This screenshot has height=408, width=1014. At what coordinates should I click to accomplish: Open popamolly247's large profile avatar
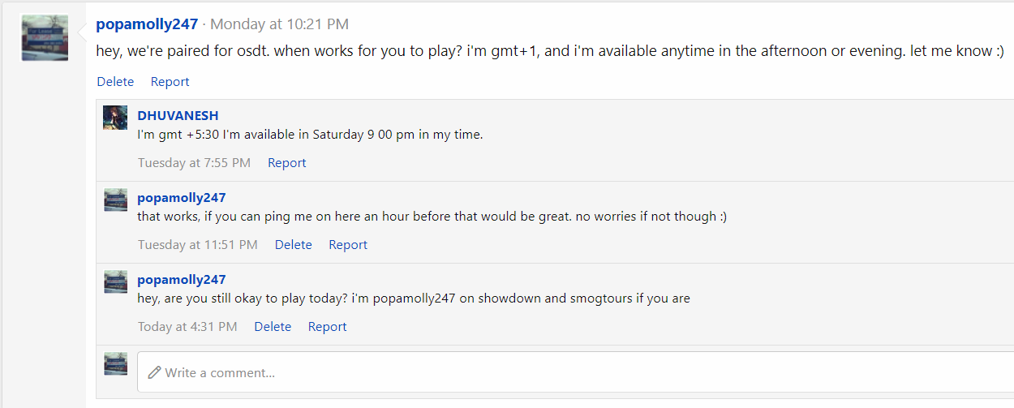pyautogui.click(x=45, y=37)
